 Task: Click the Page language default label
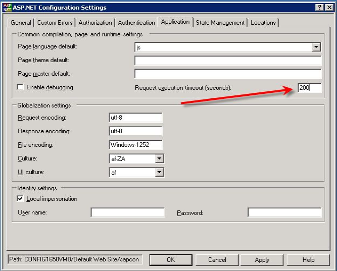47,46
